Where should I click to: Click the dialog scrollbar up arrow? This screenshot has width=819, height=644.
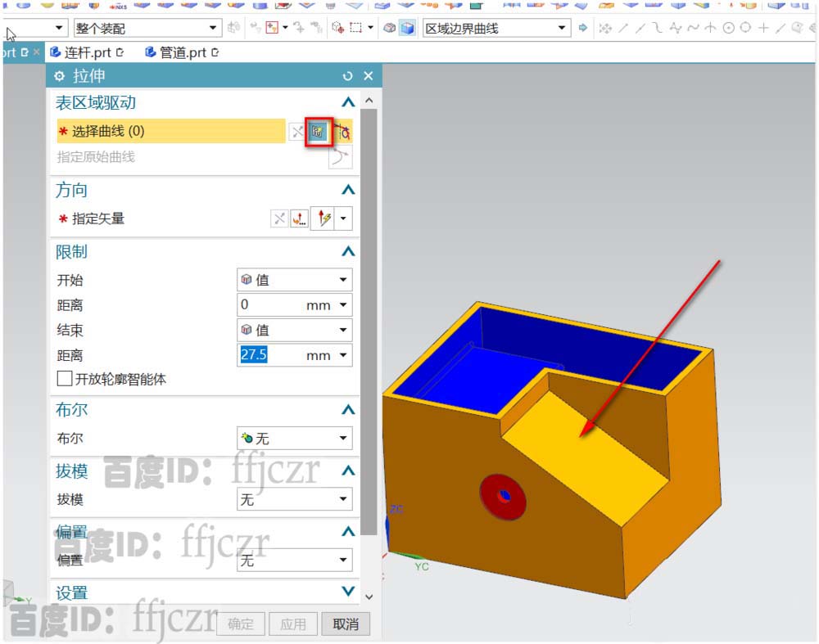(369, 100)
